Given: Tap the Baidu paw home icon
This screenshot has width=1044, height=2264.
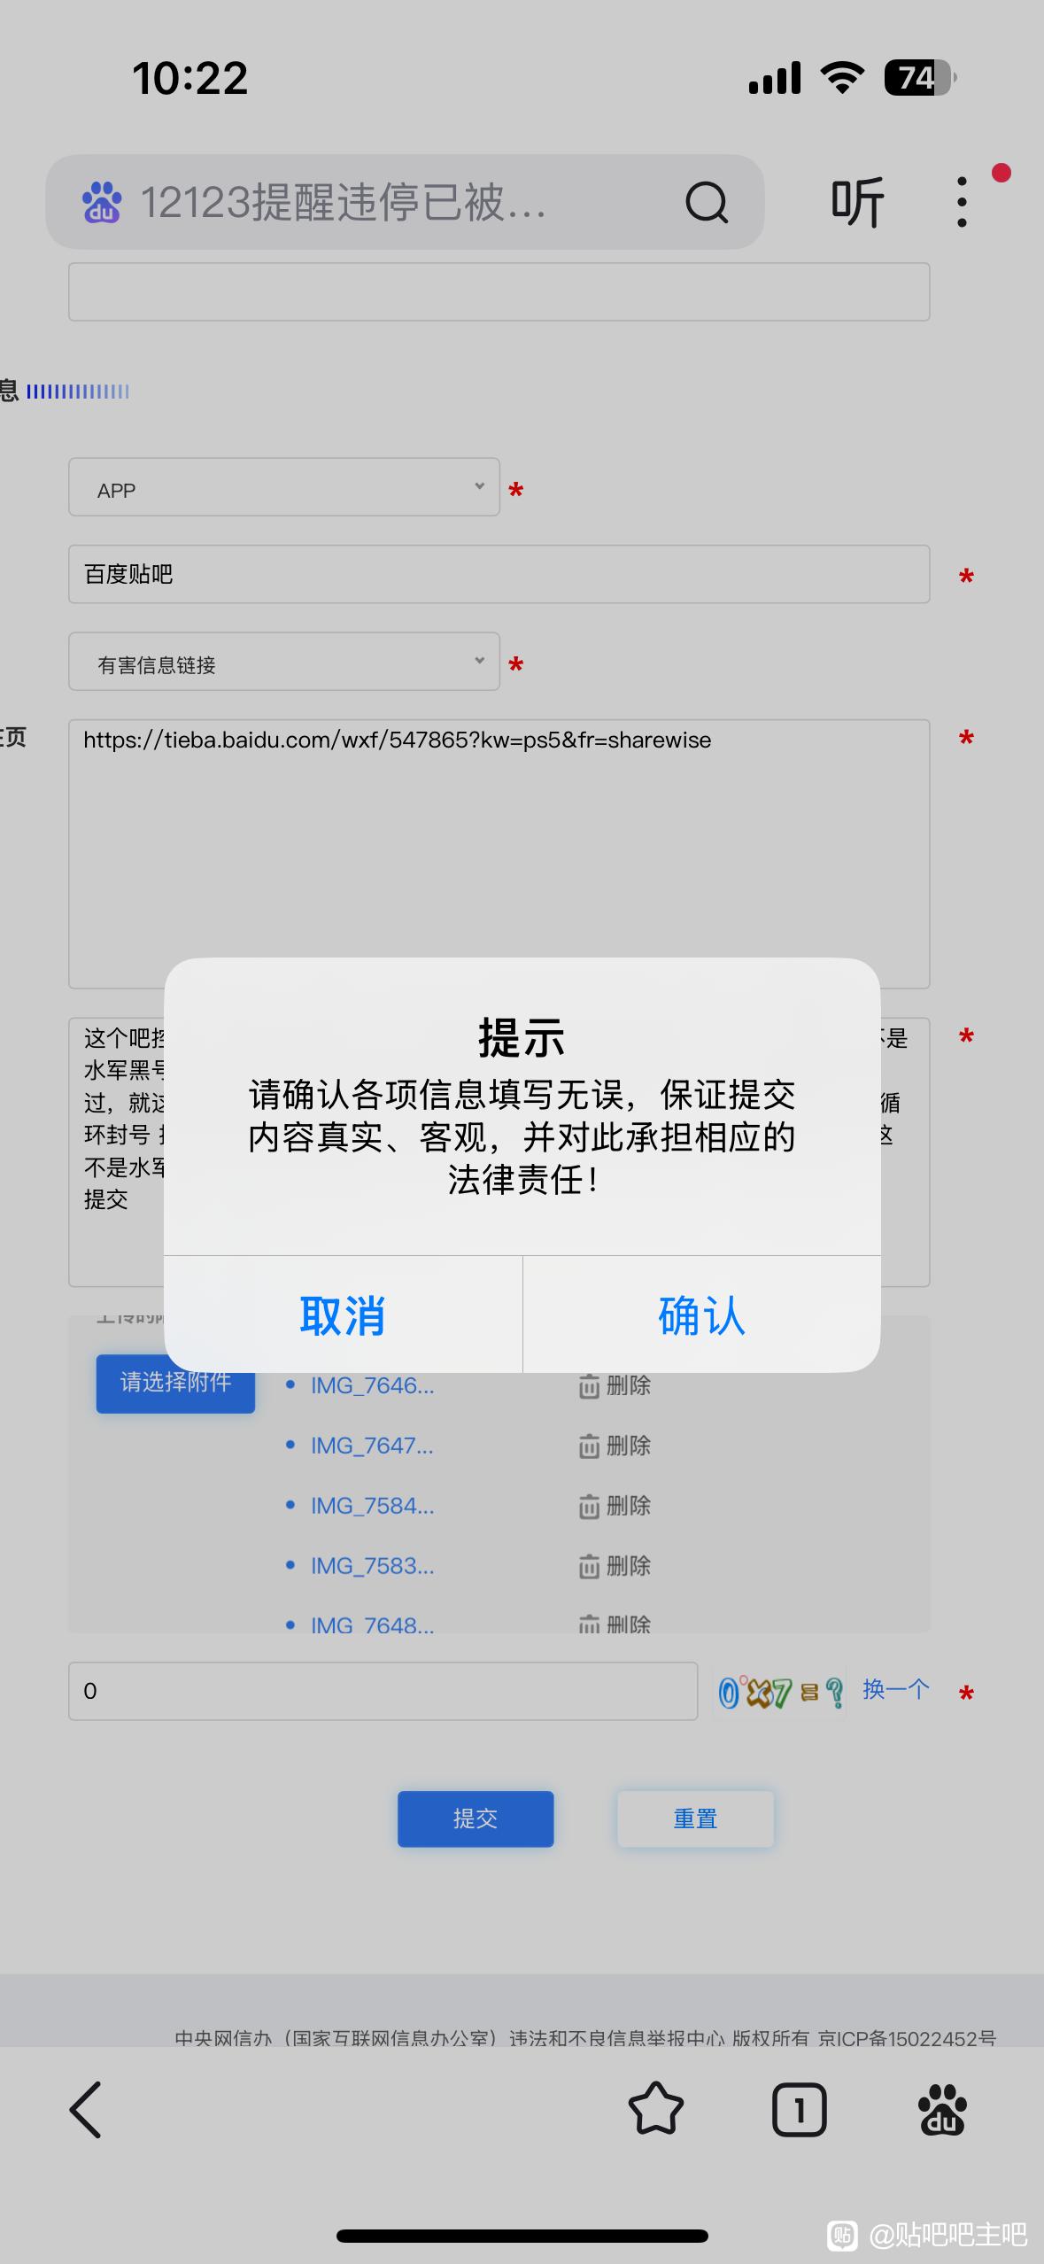Looking at the screenshot, I should 942,2110.
